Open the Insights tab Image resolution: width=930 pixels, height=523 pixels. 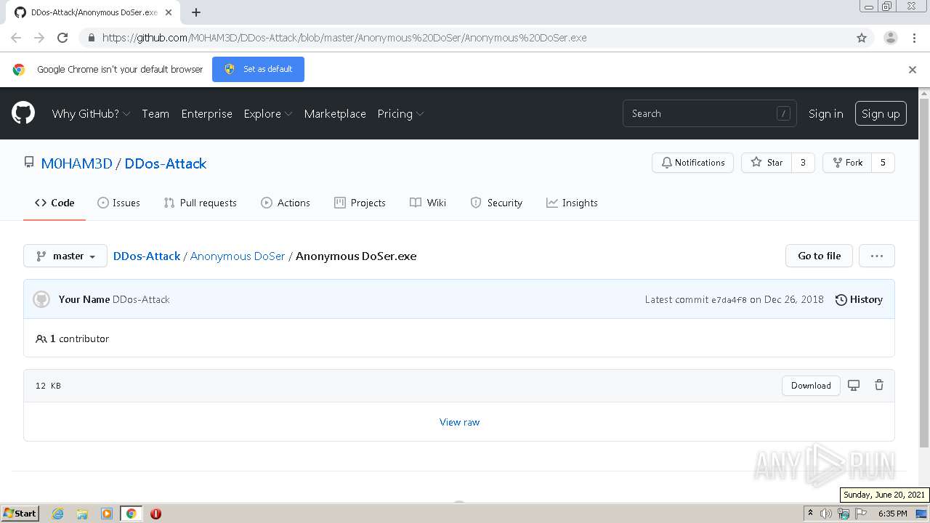click(x=572, y=203)
